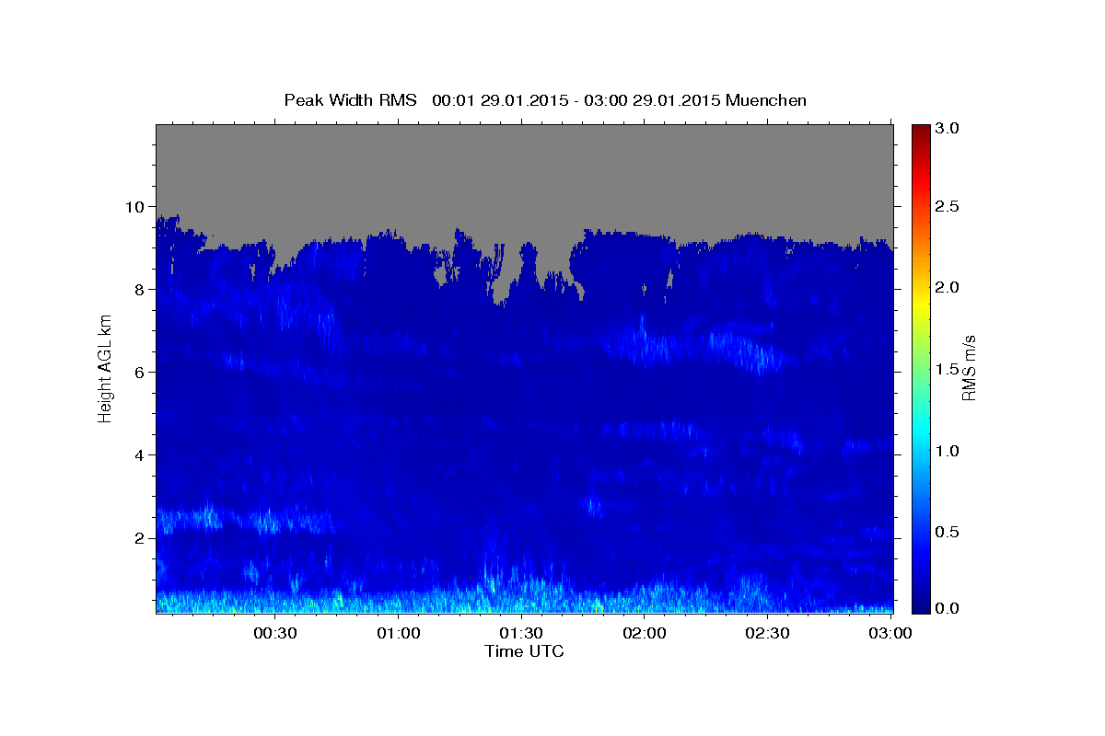Click the 00:30 time tick label

pos(274,634)
